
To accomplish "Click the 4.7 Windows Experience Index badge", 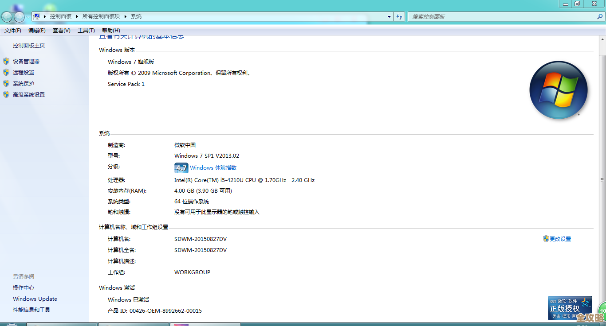I will pyautogui.click(x=181, y=168).
